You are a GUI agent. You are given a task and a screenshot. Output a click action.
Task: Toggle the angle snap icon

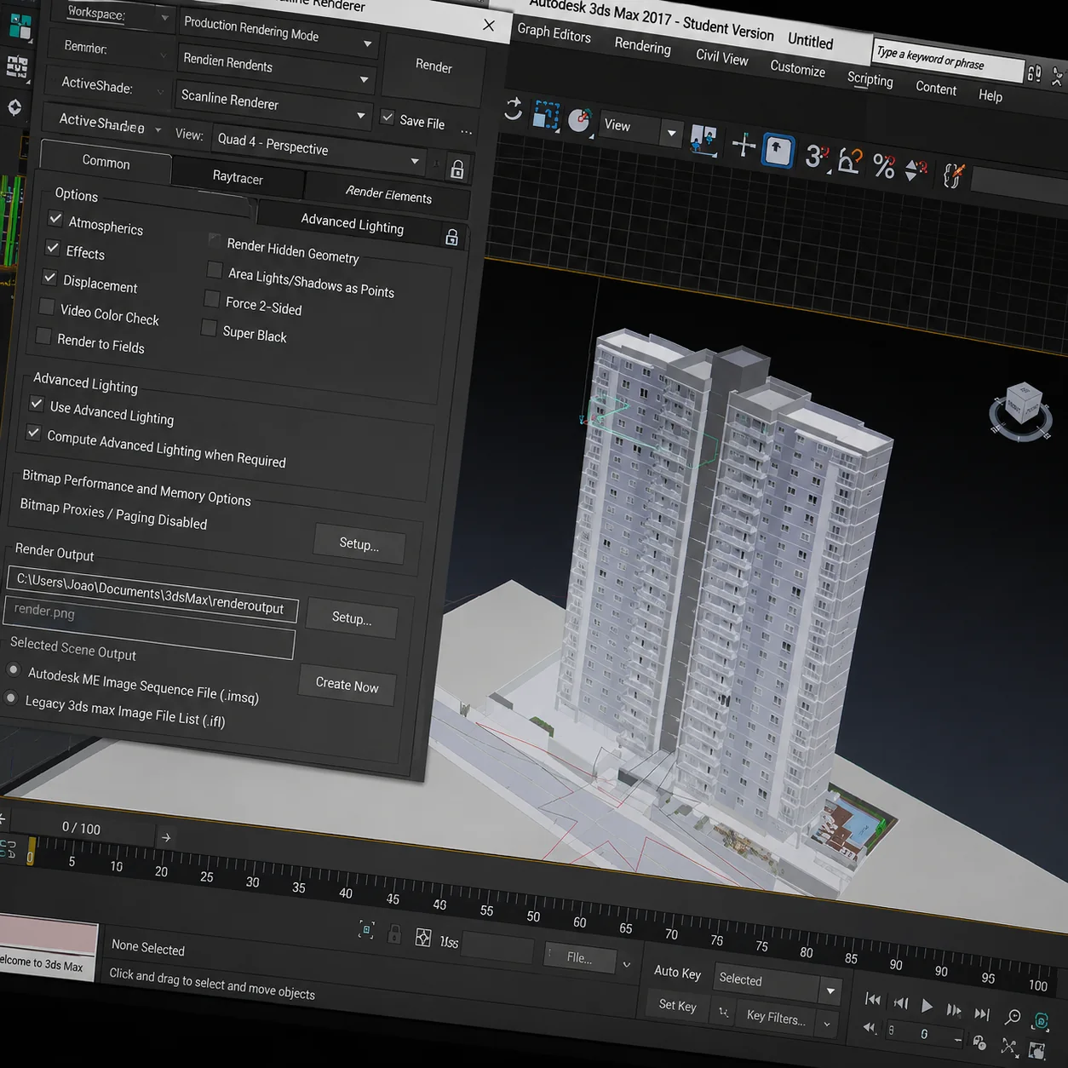pyautogui.click(x=849, y=160)
